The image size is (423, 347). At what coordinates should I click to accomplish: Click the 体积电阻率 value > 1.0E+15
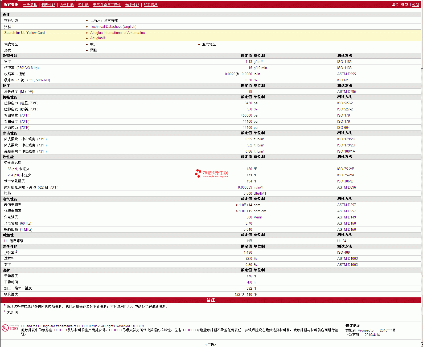click(244, 211)
